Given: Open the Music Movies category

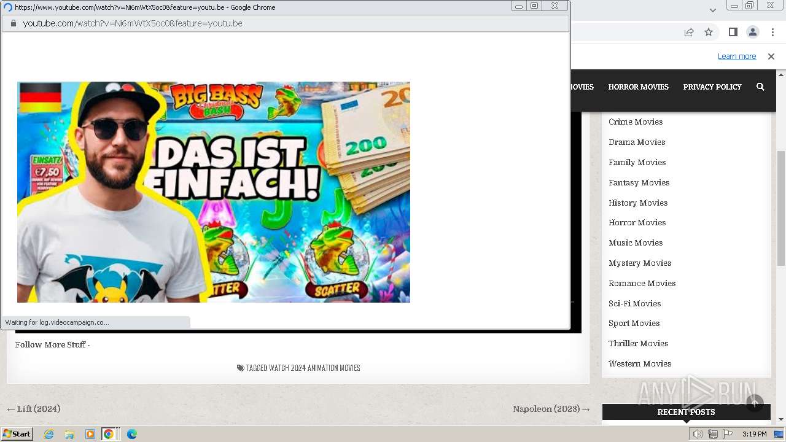Looking at the screenshot, I should point(636,242).
